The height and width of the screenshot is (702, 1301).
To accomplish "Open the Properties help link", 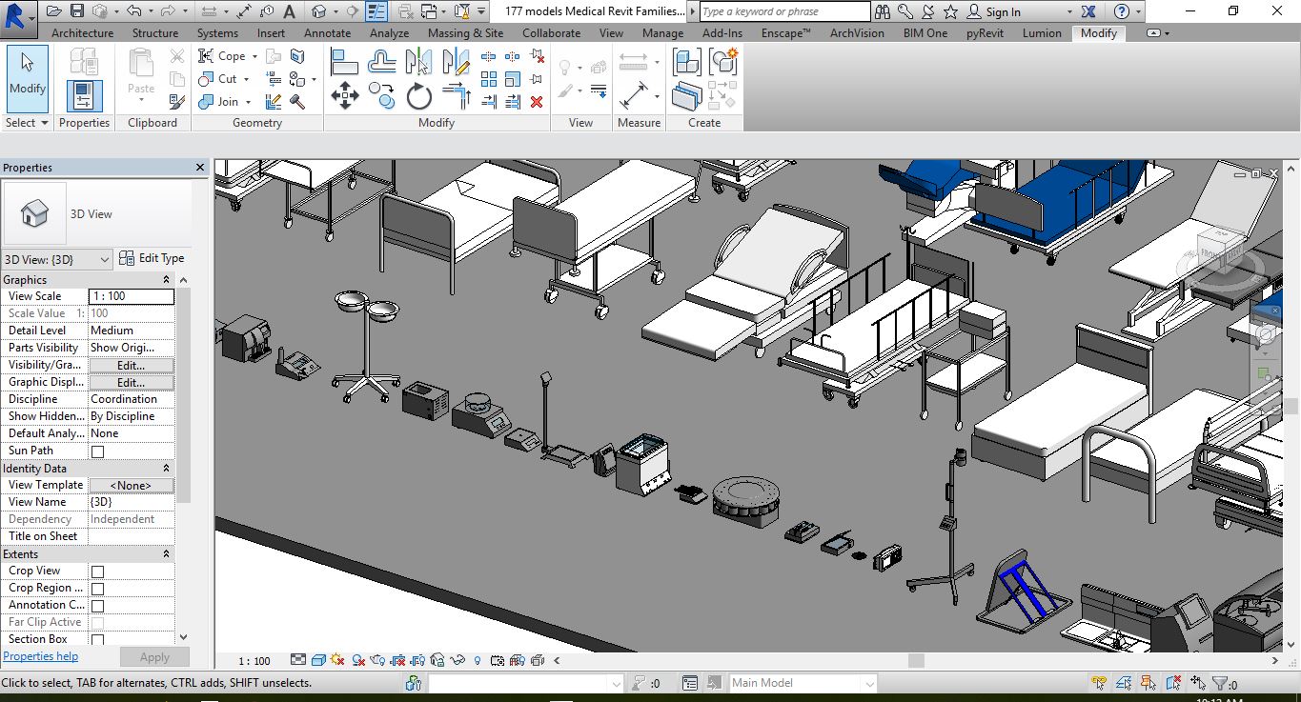I will [40, 656].
